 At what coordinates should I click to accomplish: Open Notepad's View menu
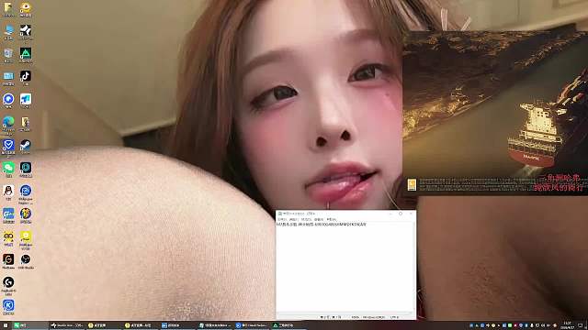pos(319,219)
